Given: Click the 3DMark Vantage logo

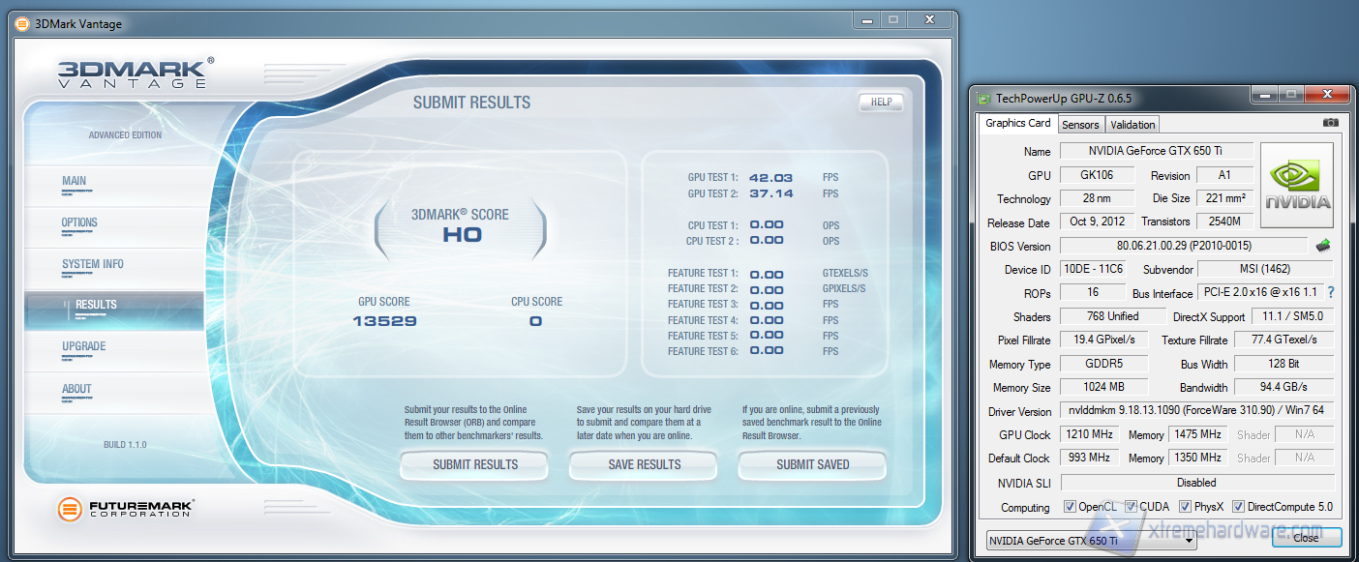Looking at the screenshot, I should click(135, 74).
